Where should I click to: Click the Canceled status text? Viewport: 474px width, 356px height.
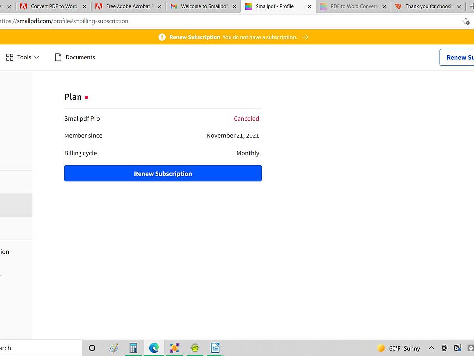click(246, 118)
